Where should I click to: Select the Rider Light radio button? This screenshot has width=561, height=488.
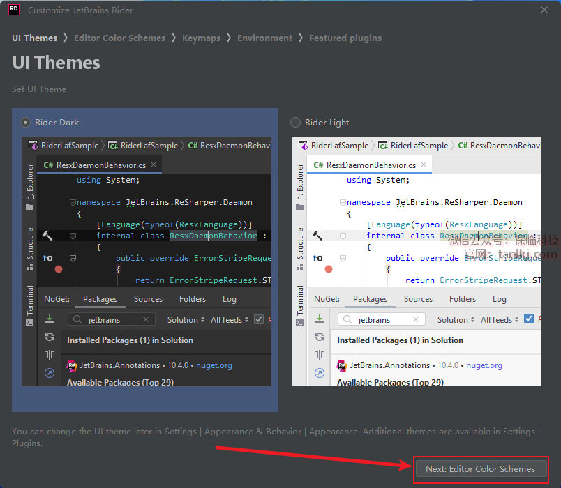pos(296,123)
